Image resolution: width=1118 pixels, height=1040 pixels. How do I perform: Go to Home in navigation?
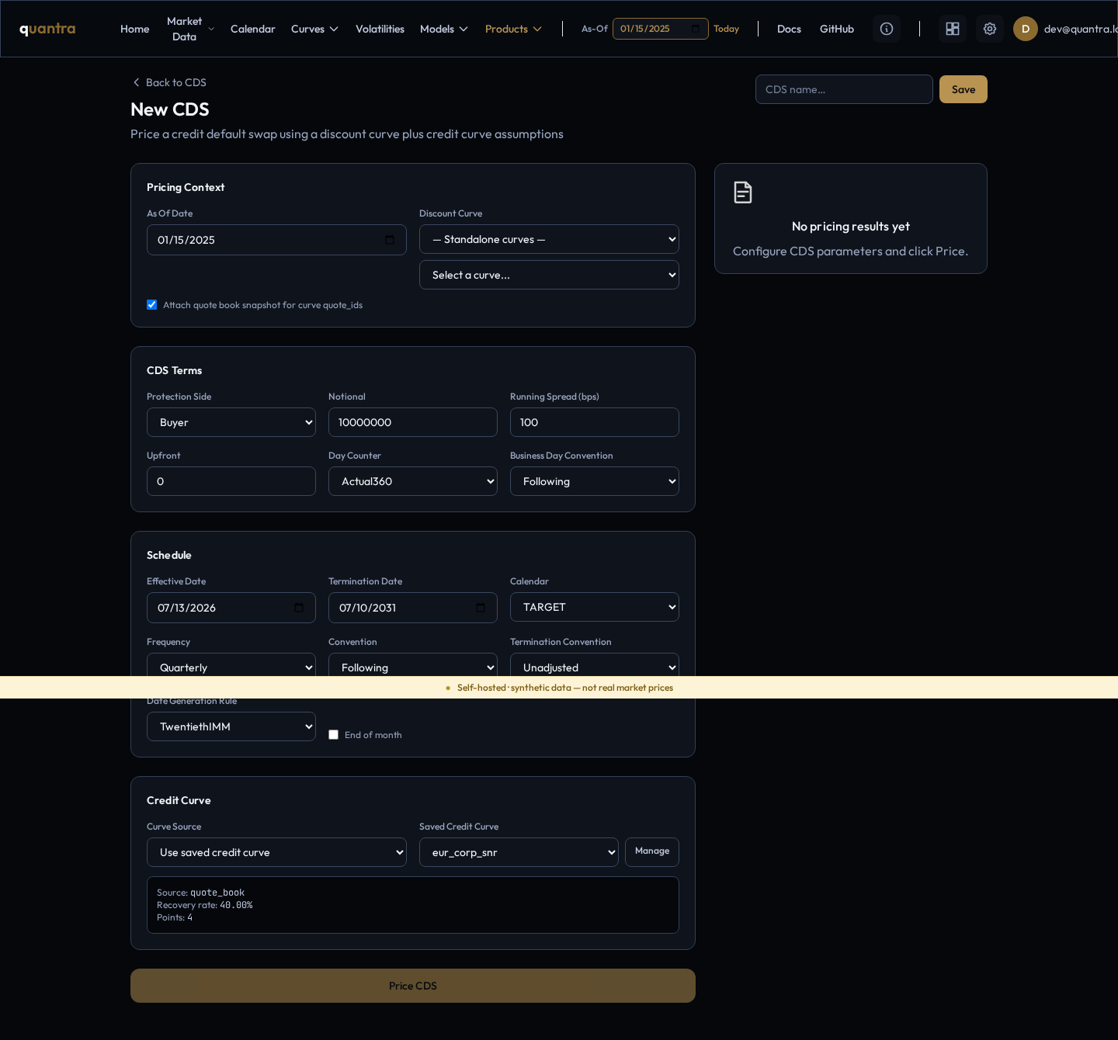coord(135,29)
